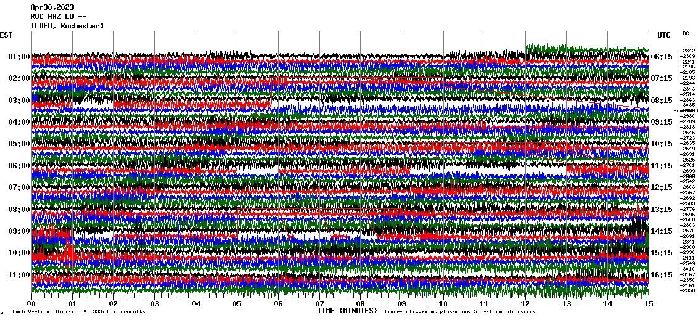The height and width of the screenshot is (320, 698).
Task: Click the 06:15 UTC time label
Action: point(662,57)
